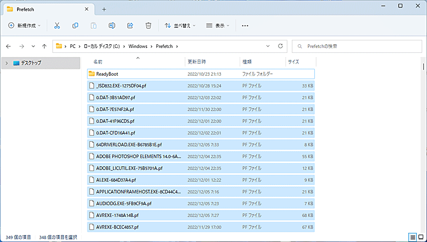Click the Delete trash icon
Viewport: 427px width, 242px height.
click(x=148, y=26)
